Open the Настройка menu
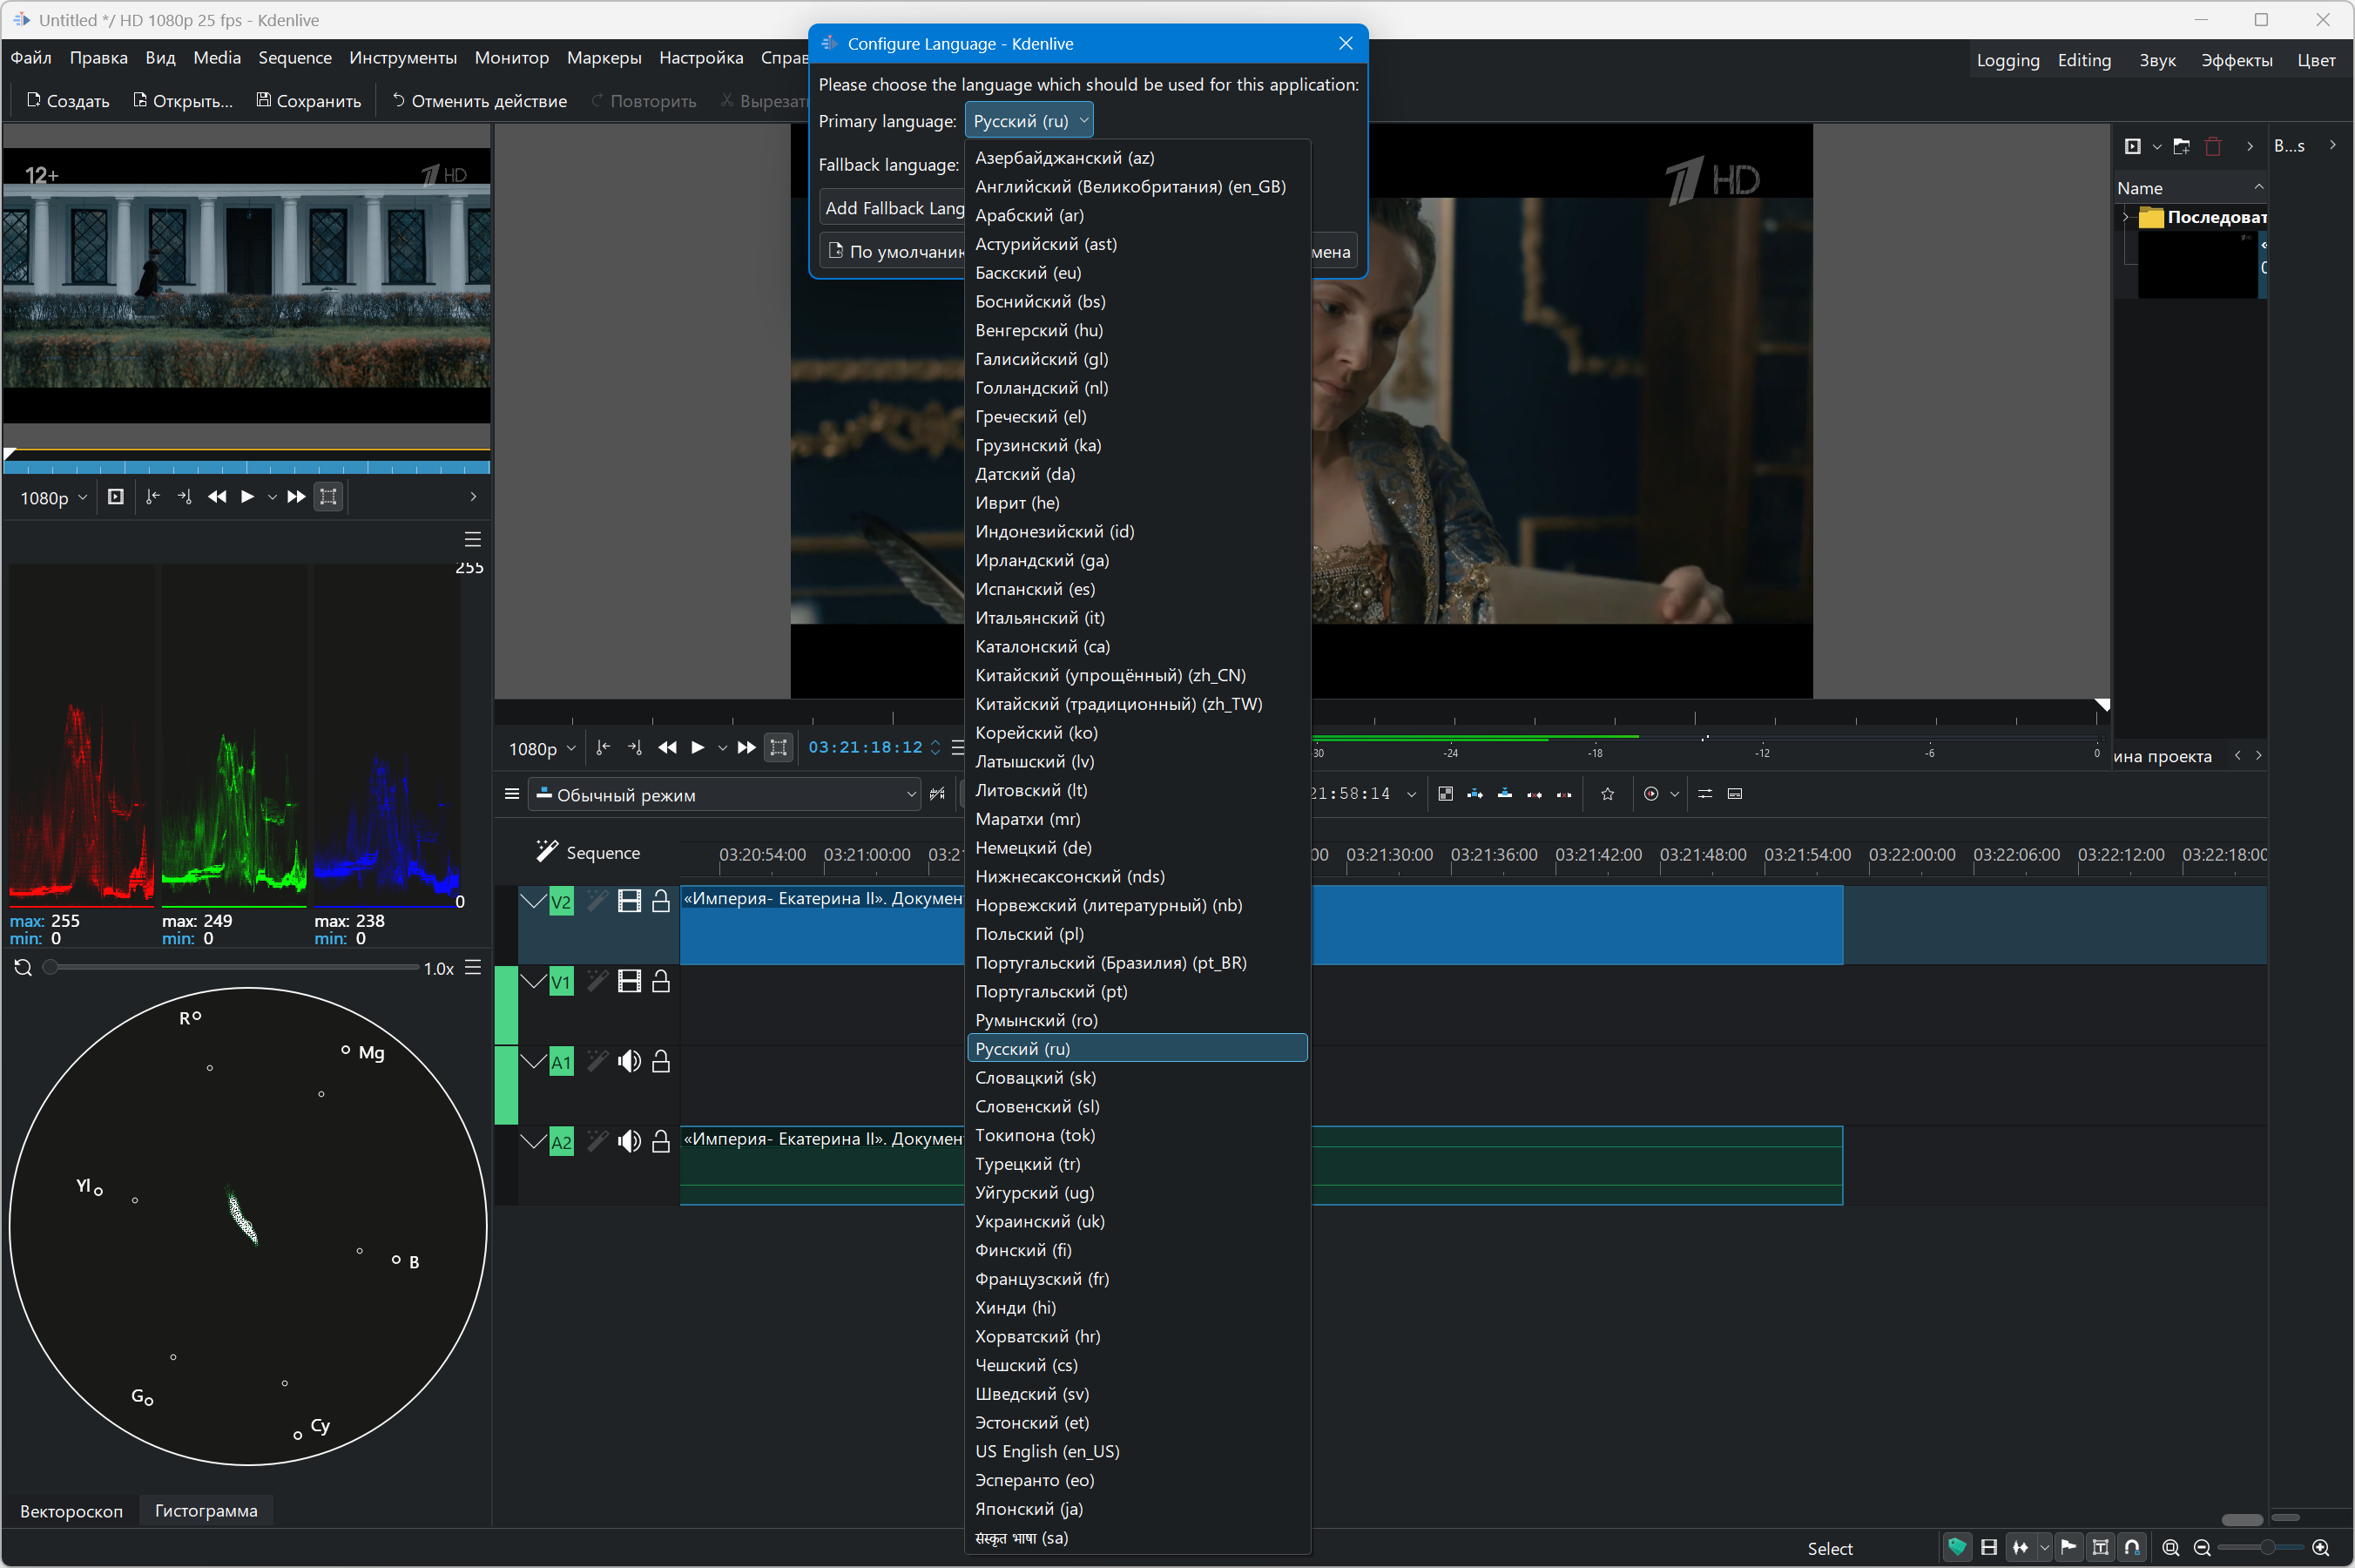The width and height of the screenshot is (2355, 1568). [x=701, y=58]
